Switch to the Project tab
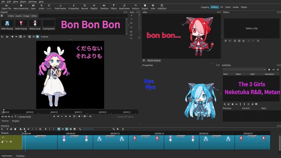281x158 pixels. pyautogui.click(x=16, y=121)
